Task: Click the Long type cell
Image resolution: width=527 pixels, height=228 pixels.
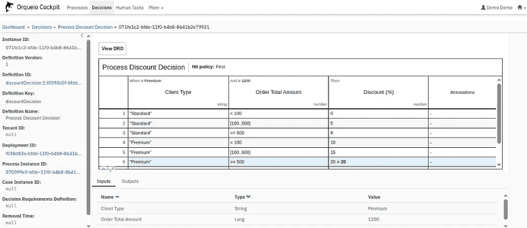Action: [x=240, y=219]
